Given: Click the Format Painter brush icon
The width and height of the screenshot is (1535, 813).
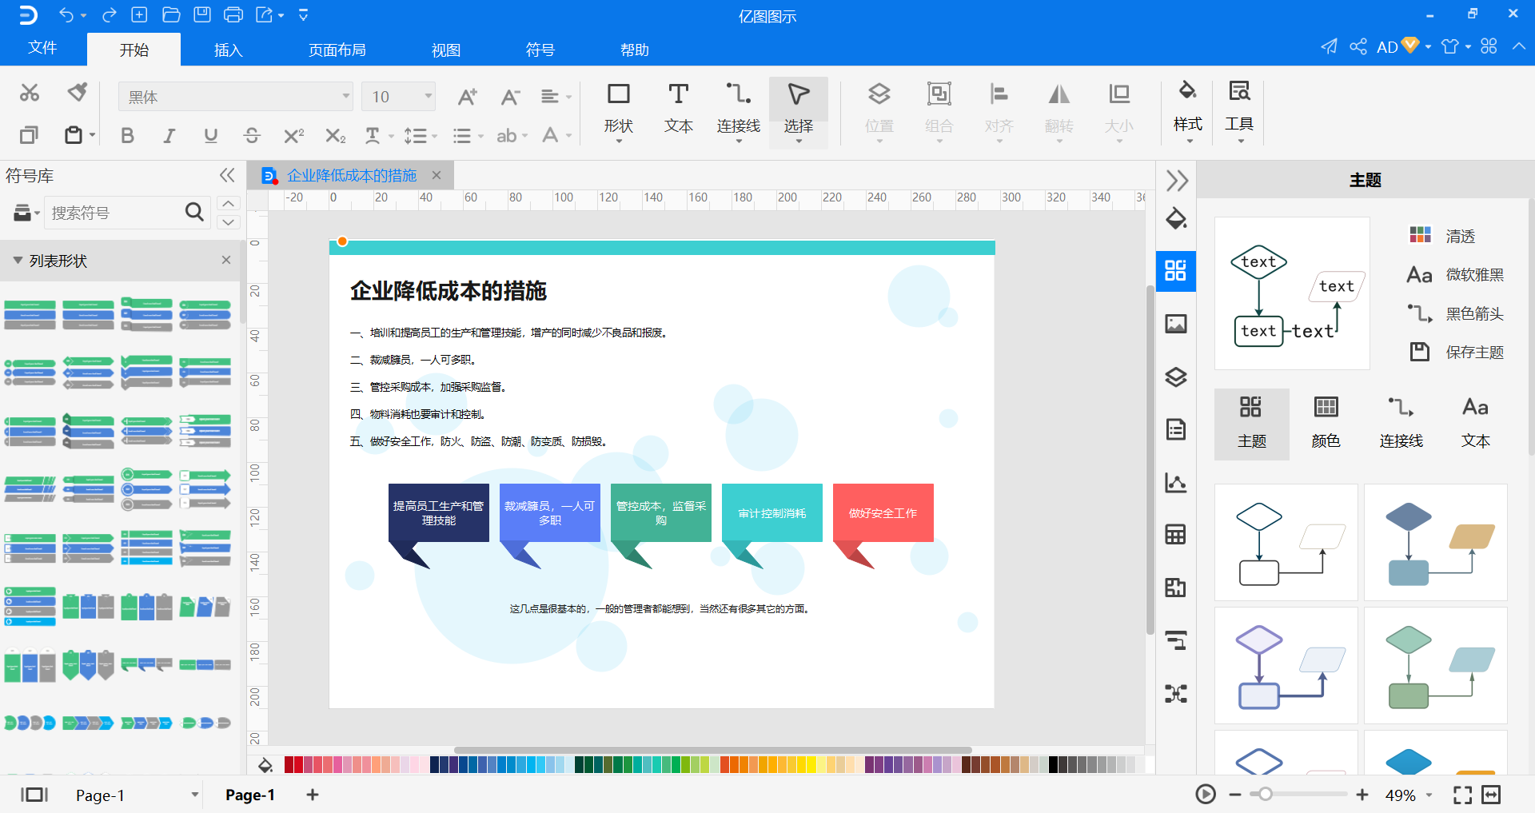Looking at the screenshot, I should tap(77, 93).
